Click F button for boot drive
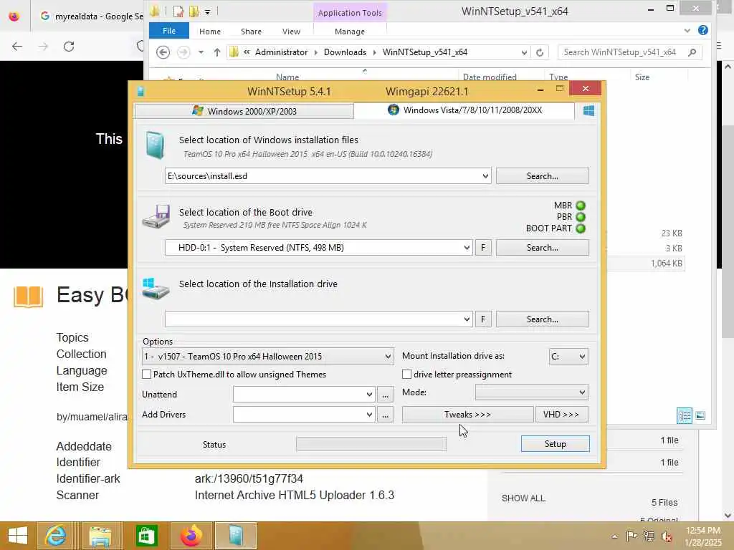This screenshot has width=734, height=550. 483,248
